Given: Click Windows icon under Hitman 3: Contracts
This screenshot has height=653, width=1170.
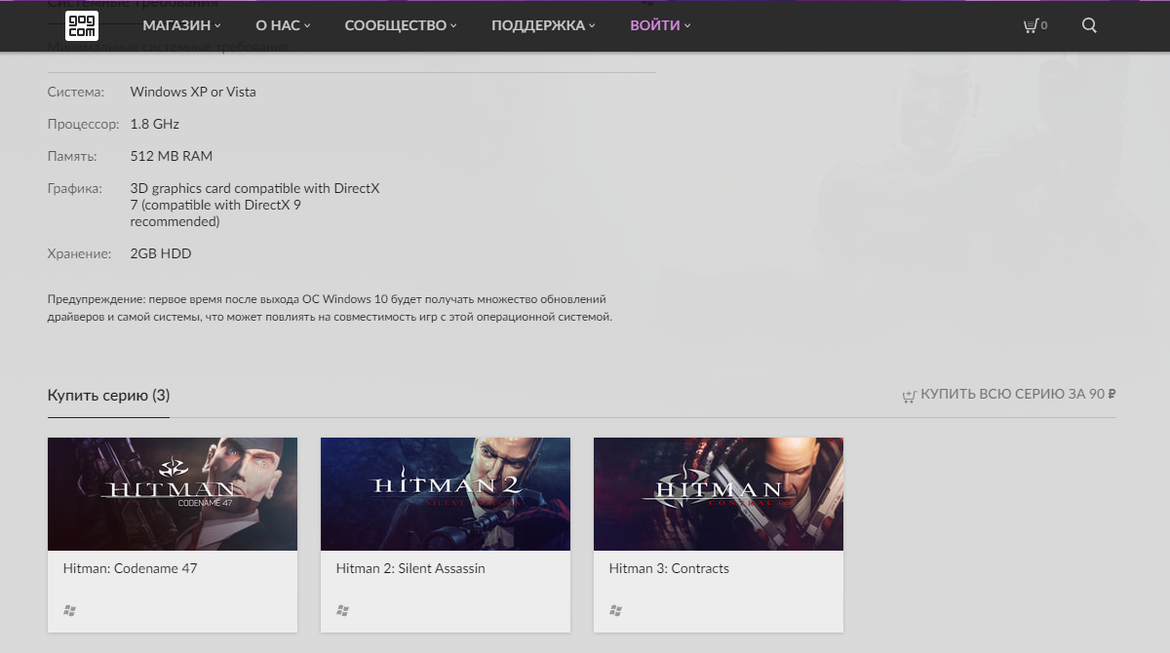Looking at the screenshot, I should 616,610.
